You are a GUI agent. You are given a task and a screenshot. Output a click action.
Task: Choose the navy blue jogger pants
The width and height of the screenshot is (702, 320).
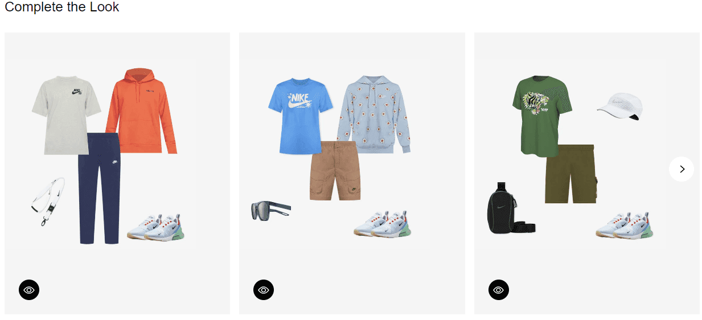click(99, 188)
